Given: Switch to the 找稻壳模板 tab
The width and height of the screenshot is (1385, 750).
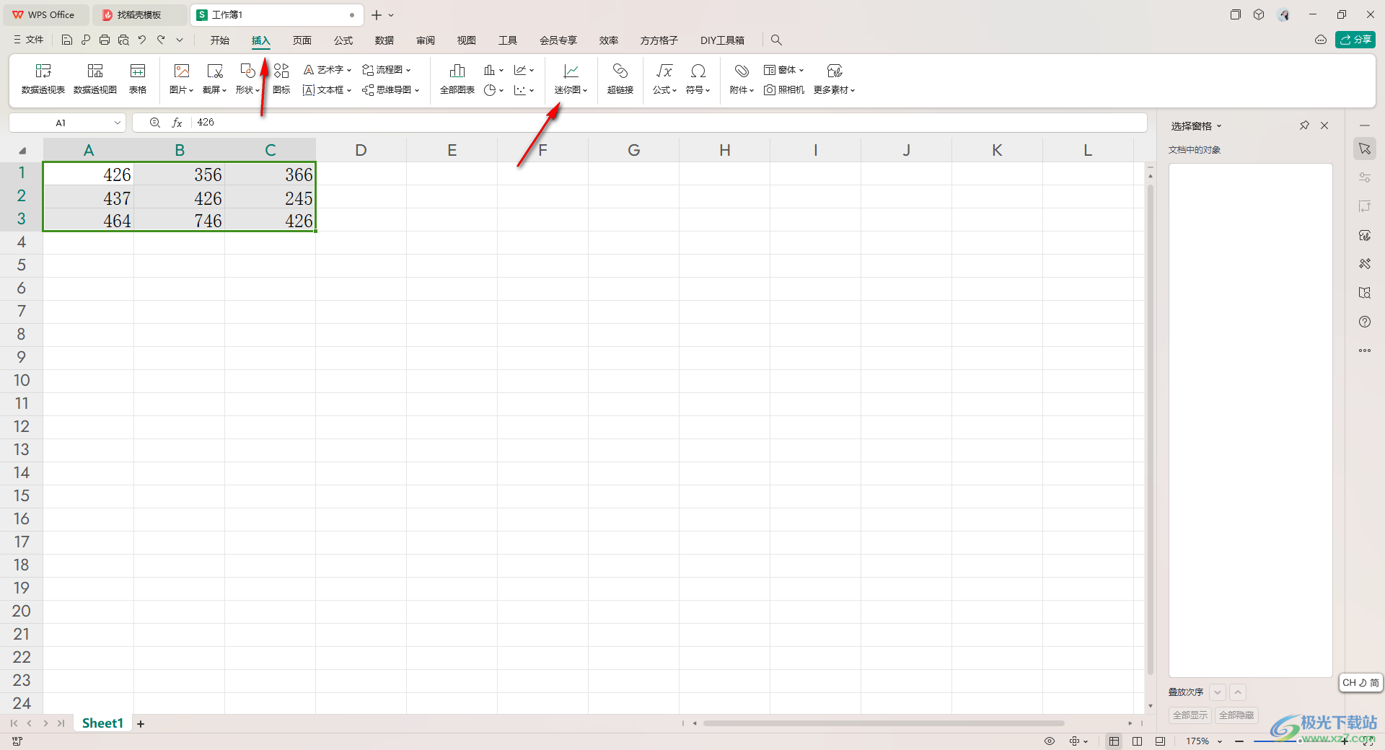Looking at the screenshot, I should pyautogui.click(x=140, y=14).
